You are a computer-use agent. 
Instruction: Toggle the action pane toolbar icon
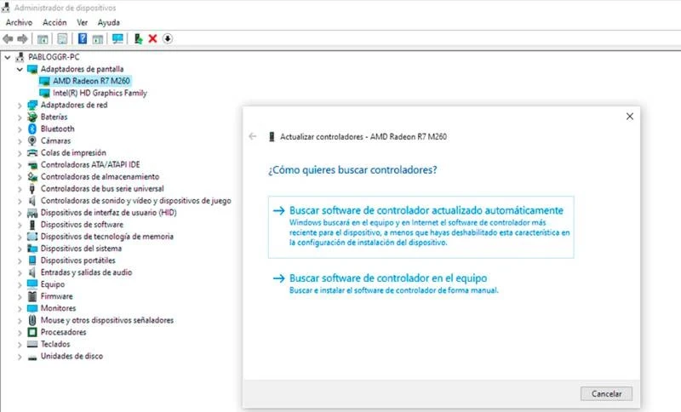tap(98, 39)
